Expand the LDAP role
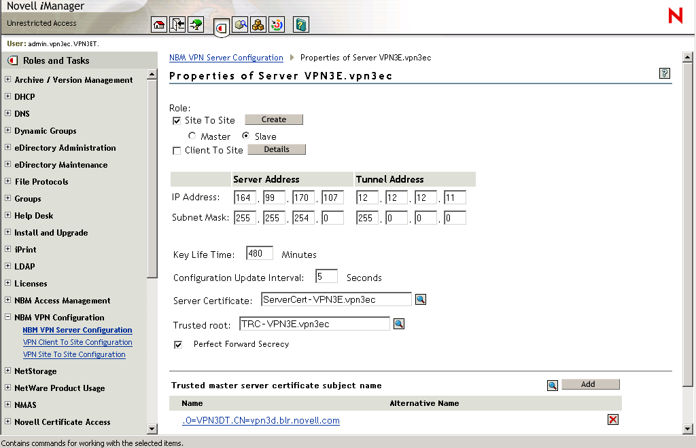Image resolution: width=696 pixels, height=448 pixels. click(x=7, y=266)
